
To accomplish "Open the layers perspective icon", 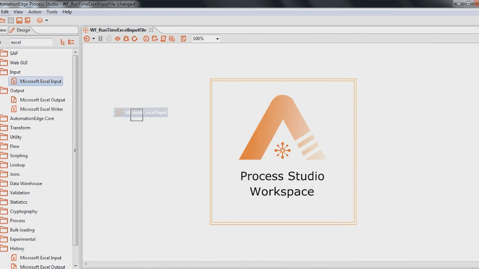I will pyautogui.click(x=40, y=21).
